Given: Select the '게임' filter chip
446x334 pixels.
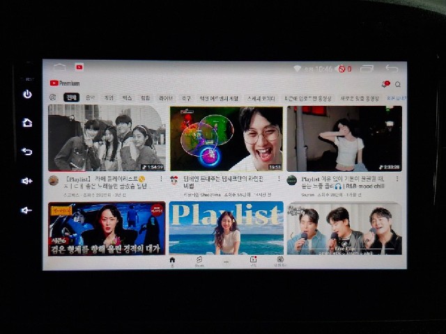Looking at the screenshot, I should [109, 98].
